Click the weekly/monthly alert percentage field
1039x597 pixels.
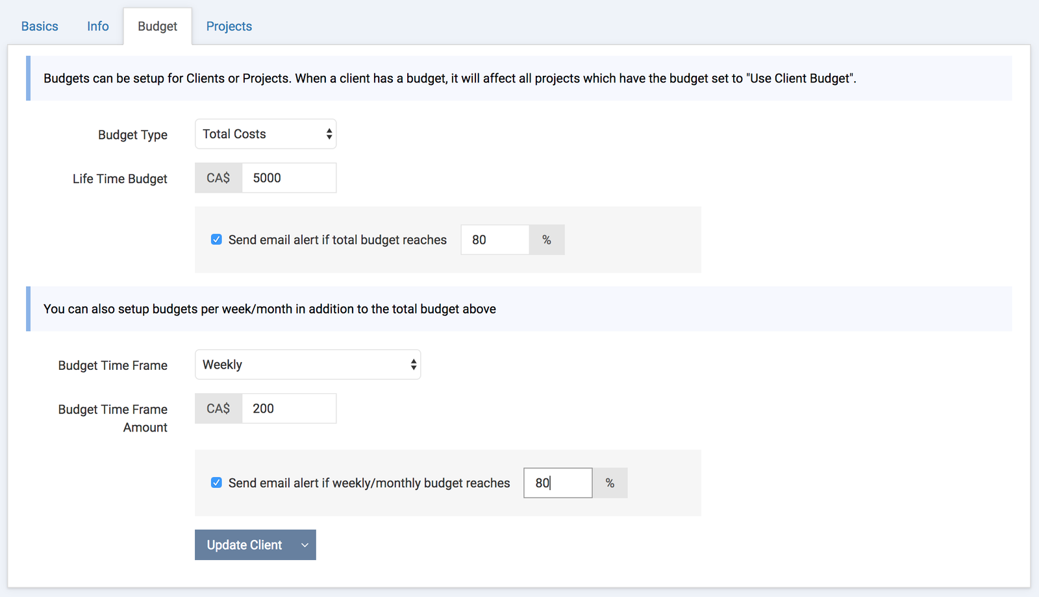[558, 483]
